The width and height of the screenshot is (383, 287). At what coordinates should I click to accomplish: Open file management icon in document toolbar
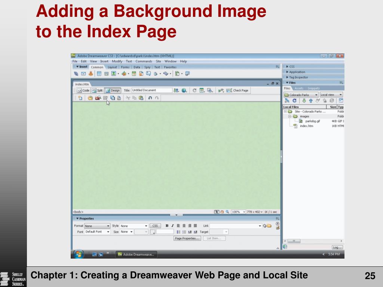click(176, 90)
